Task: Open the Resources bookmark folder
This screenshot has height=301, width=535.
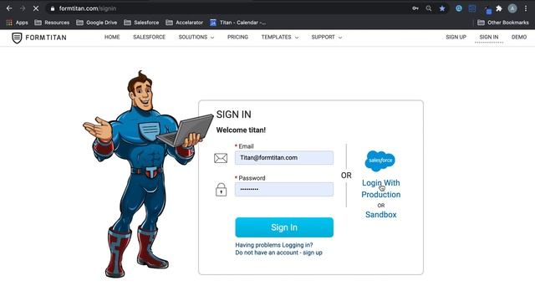Action: 52,23
